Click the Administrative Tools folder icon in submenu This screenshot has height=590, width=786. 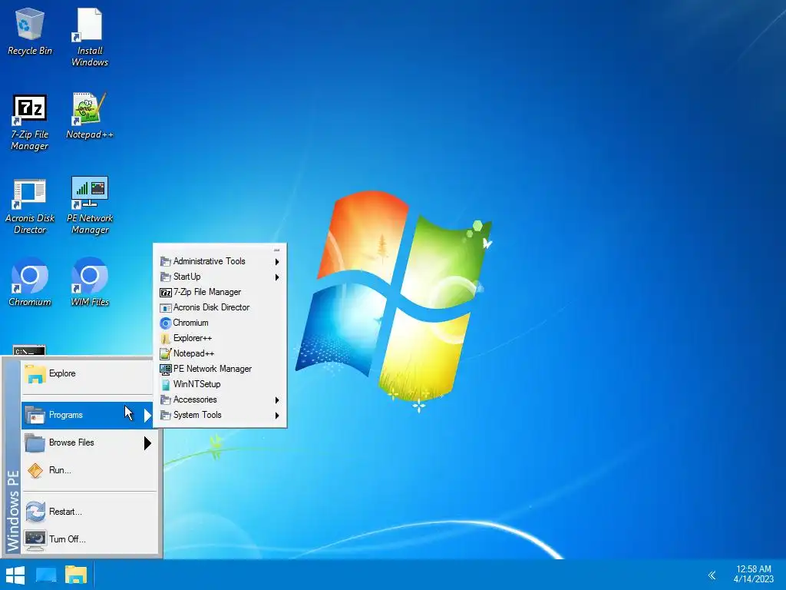point(166,261)
